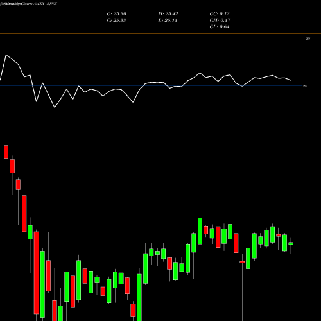The width and height of the screenshot is (321, 321).
Task: Click the close value C: 25.33
Action: [116, 21]
